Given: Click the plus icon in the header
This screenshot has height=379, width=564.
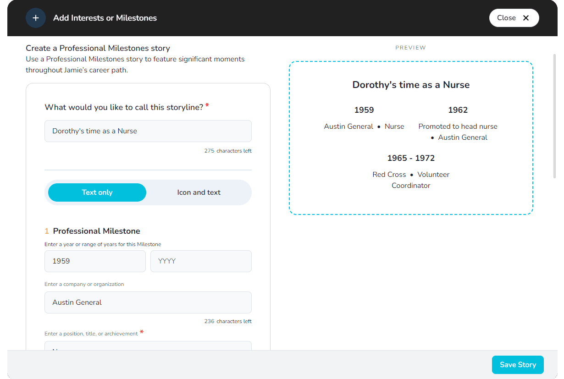Looking at the screenshot, I should tap(36, 18).
